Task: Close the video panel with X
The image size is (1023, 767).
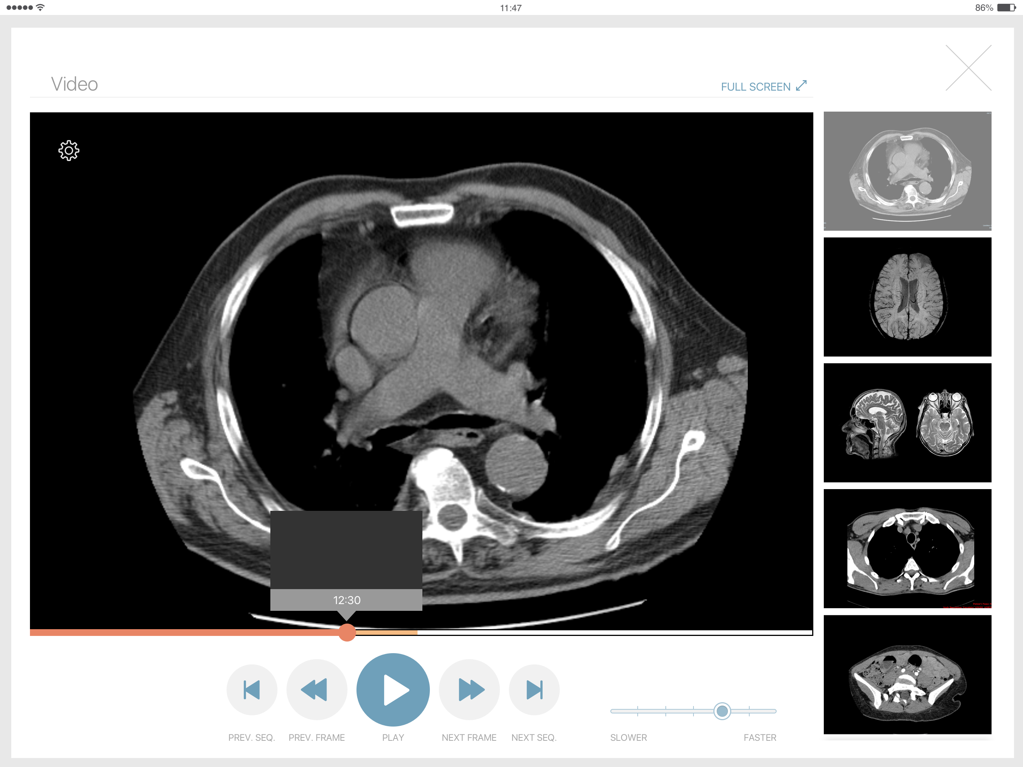Action: 968,68
